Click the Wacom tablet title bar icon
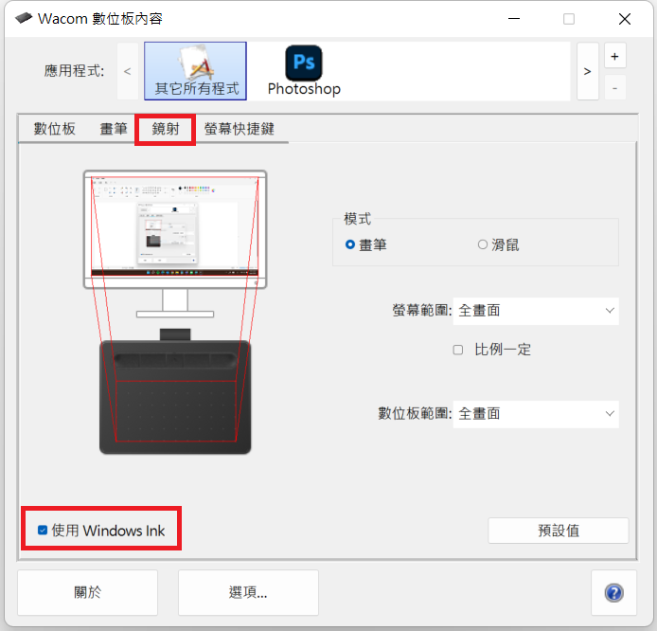Viewport: 657px width, 631px height. coord(24,18)
